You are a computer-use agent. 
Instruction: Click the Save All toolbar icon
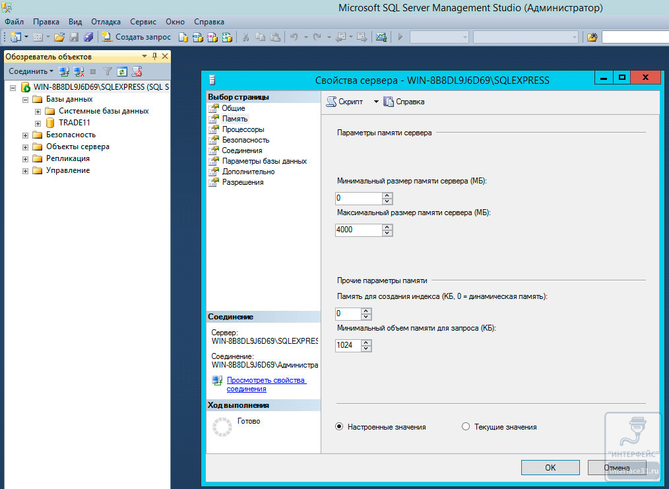coord(88,37)
